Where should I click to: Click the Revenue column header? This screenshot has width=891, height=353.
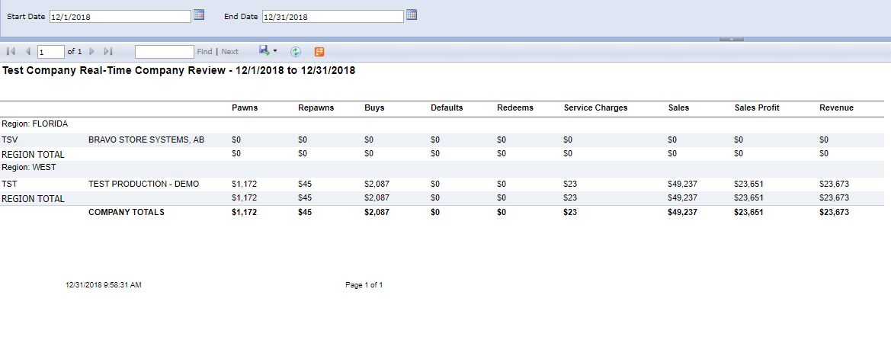(836, 108)
